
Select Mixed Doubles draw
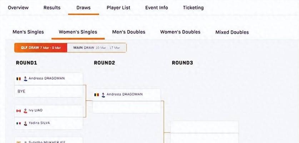click(x=232, y=32)
